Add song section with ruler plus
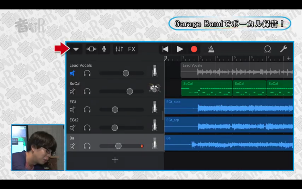The width and height of the screenshot is (302, 189). point(289,58)
